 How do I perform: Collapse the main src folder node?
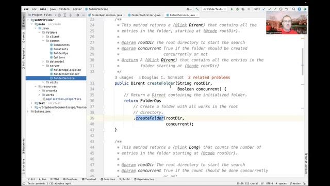click(x=32, y=24)
